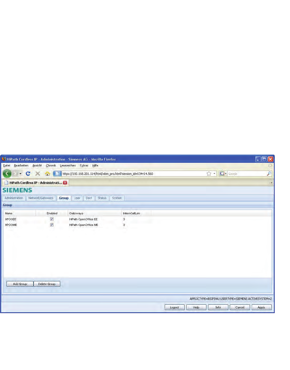Click the Name column header

point(19,213)
